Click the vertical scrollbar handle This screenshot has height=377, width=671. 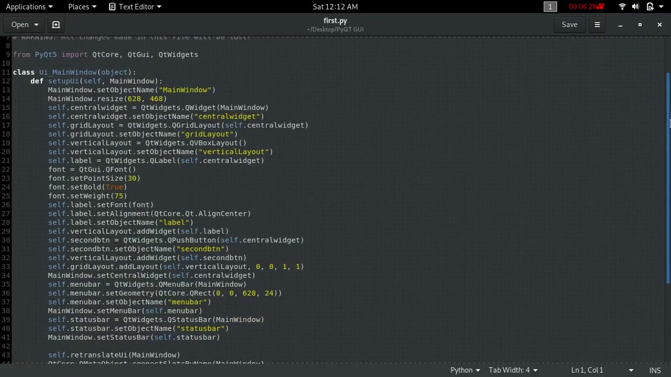pos(668,178)
